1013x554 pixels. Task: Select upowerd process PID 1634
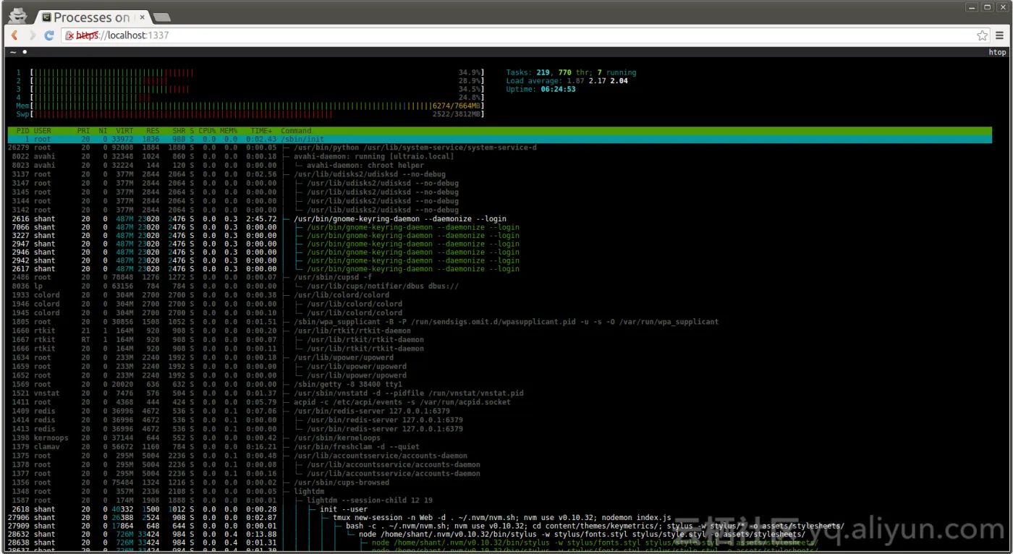(499, 357)
